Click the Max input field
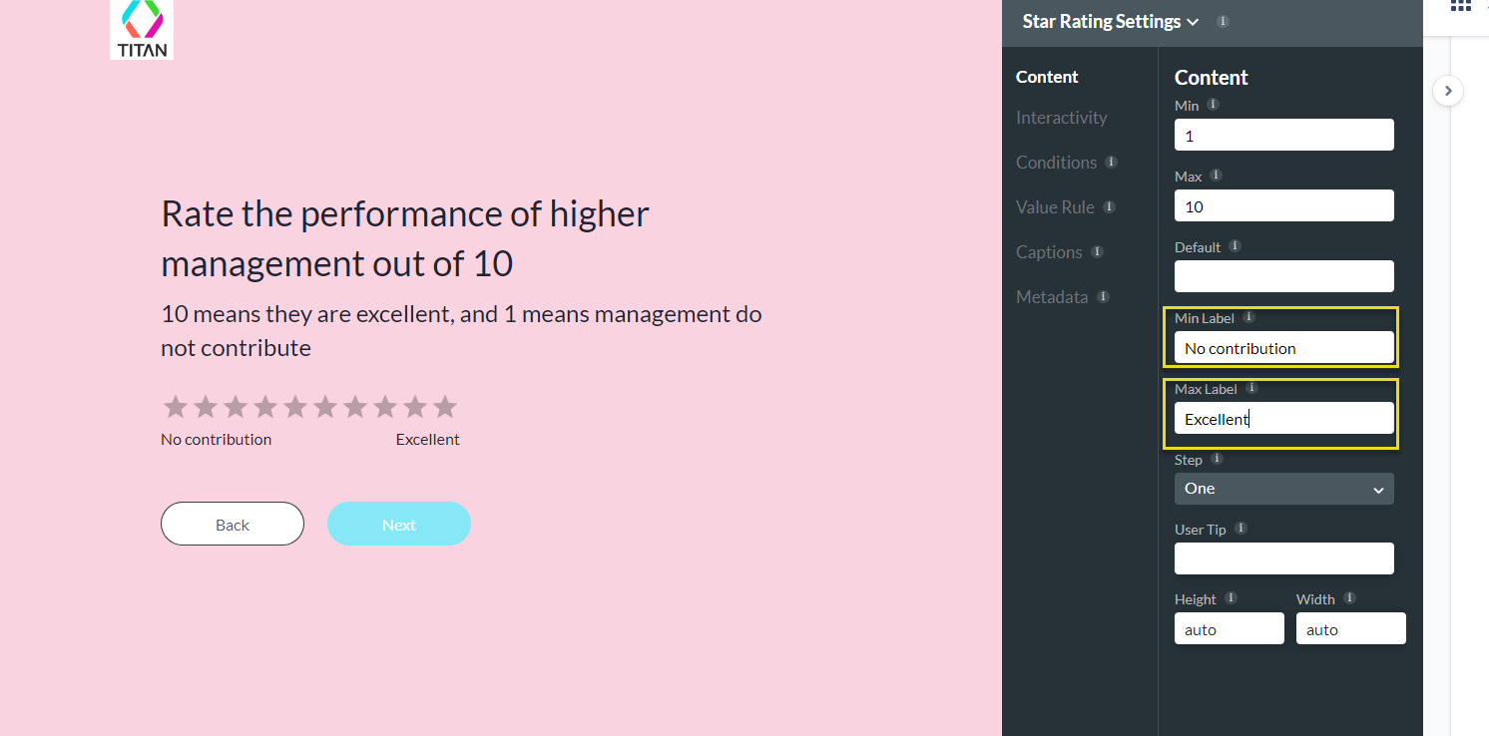The image size is (1489, 736). 1284,205
